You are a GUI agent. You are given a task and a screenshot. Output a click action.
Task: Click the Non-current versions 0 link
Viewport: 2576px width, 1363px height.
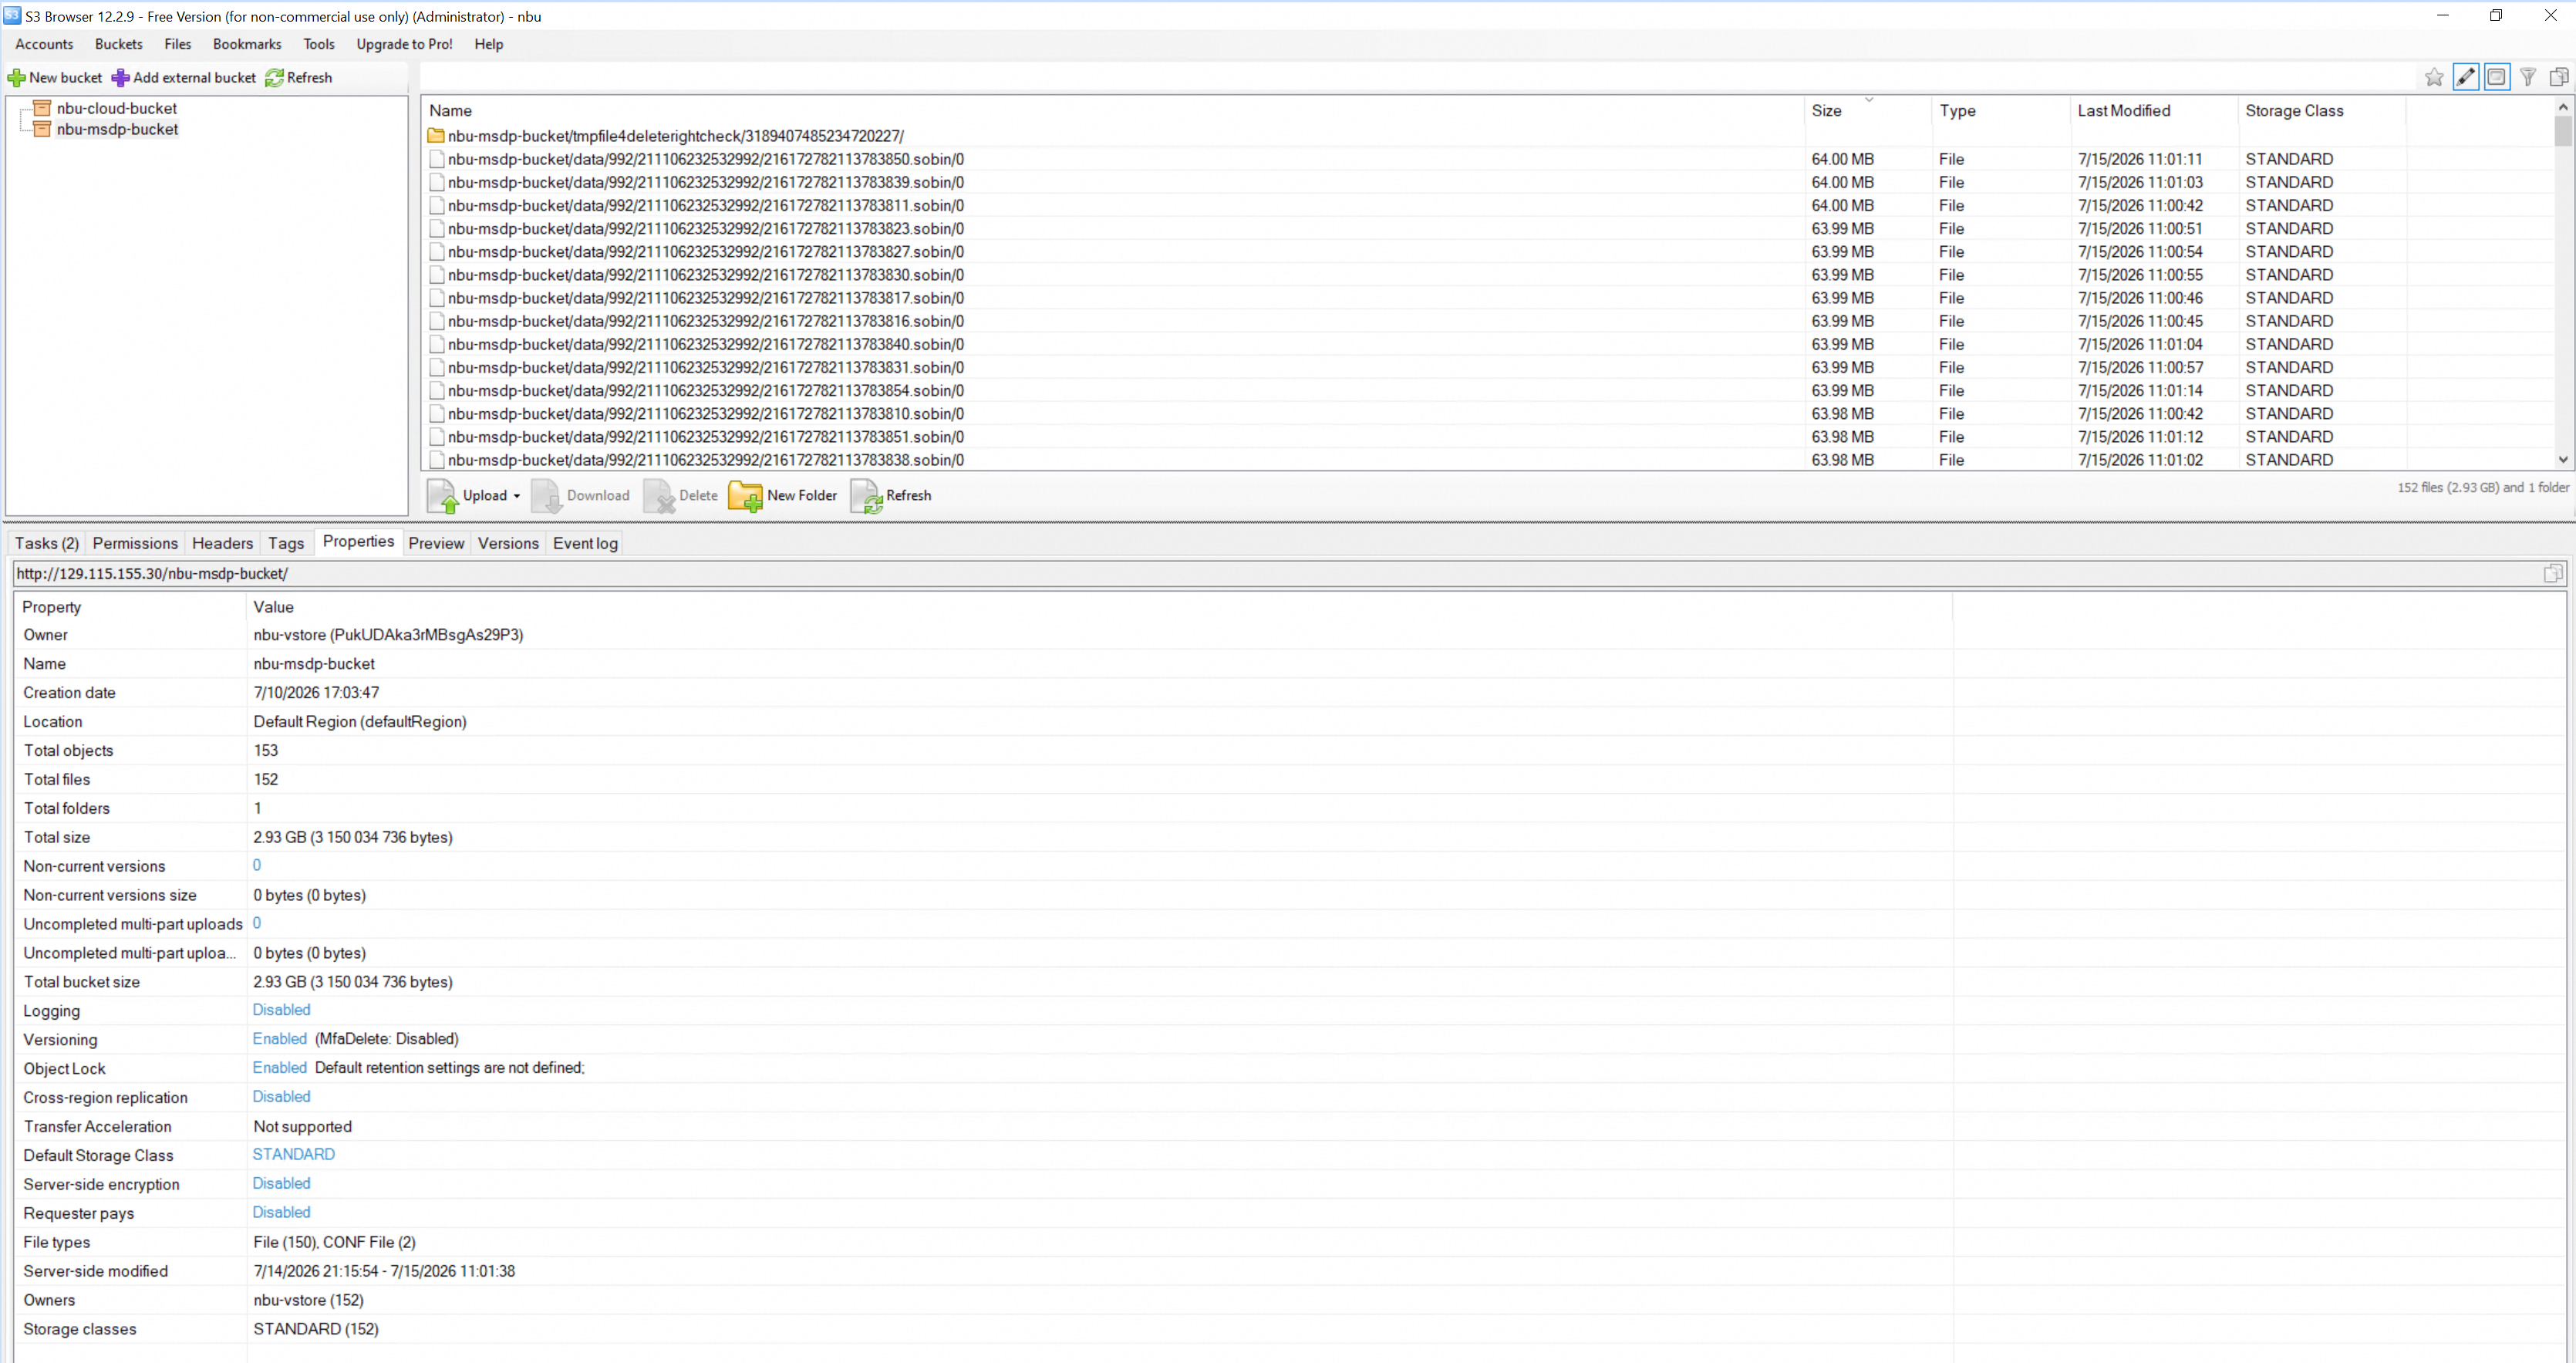point(257,865)
